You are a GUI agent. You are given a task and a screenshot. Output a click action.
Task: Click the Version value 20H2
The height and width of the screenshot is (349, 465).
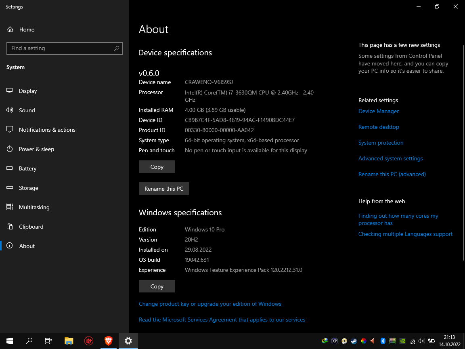click(191, 240)
